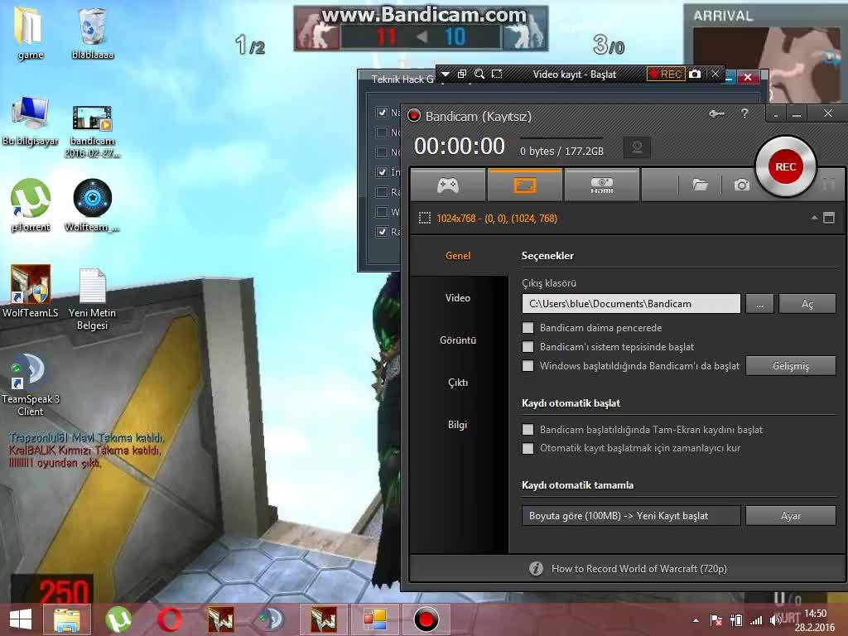Screen dimensions: 848x636
Task: Show hidden system tray icons arrow
Action: point(696,620)
